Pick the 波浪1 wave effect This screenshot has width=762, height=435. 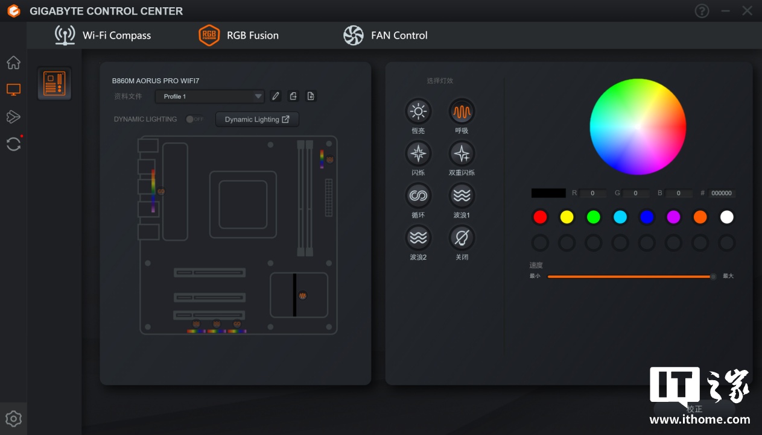point(462,196)
